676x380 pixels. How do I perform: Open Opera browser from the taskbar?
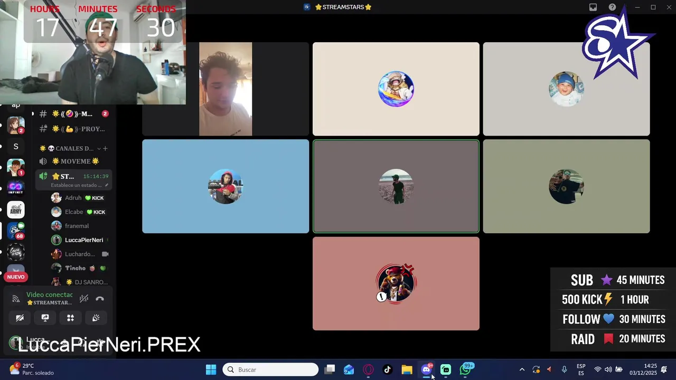[x=368, y=369]
